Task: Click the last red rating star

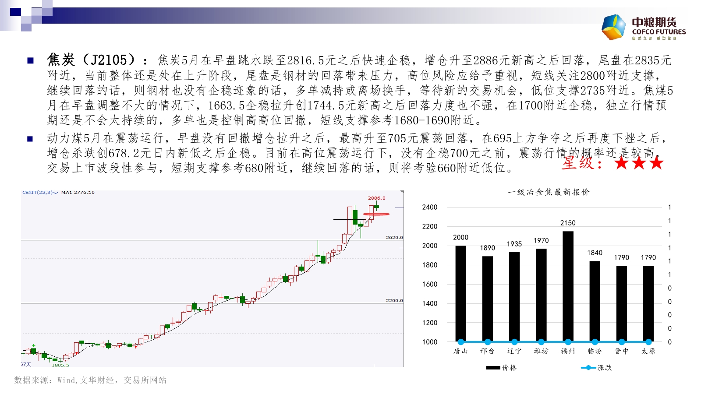Action: pos(656,163)
